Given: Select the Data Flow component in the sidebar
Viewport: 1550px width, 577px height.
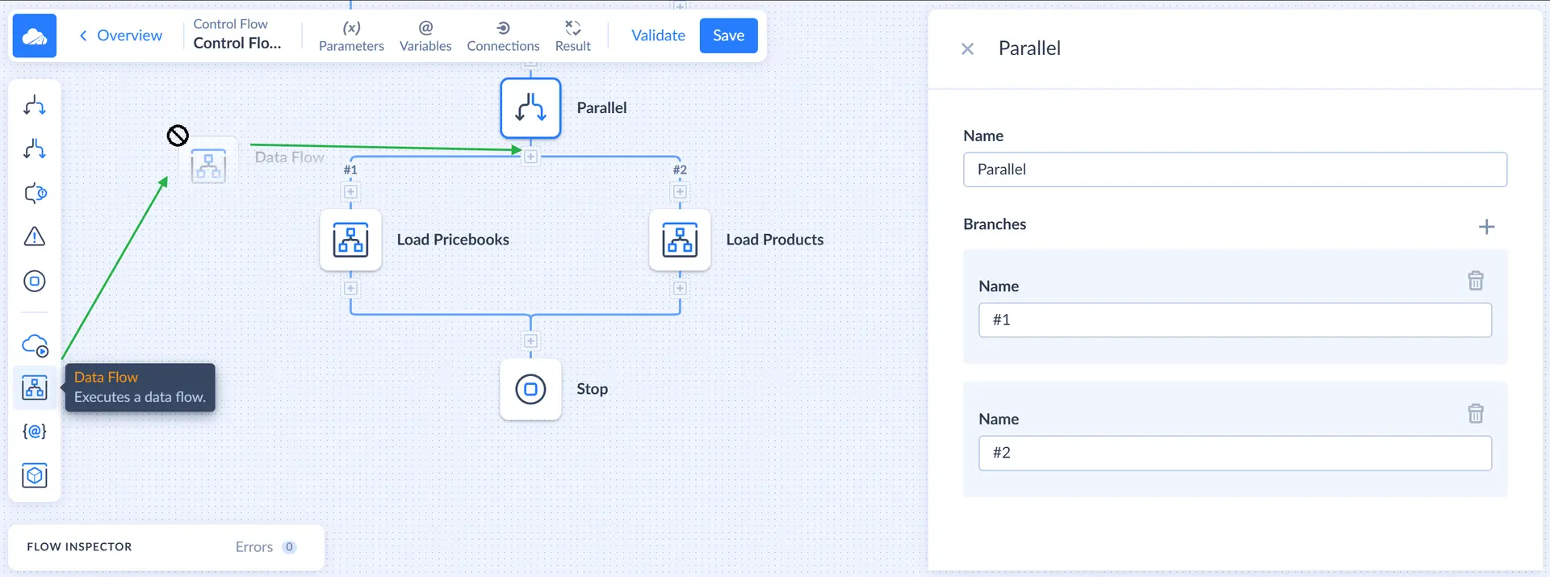Looking at the screenshot, I should click(x=35, y=388).
